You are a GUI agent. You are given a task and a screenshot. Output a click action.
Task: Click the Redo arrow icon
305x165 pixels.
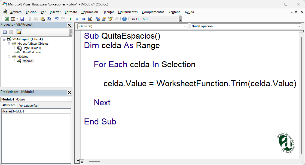tap(63, 19)
